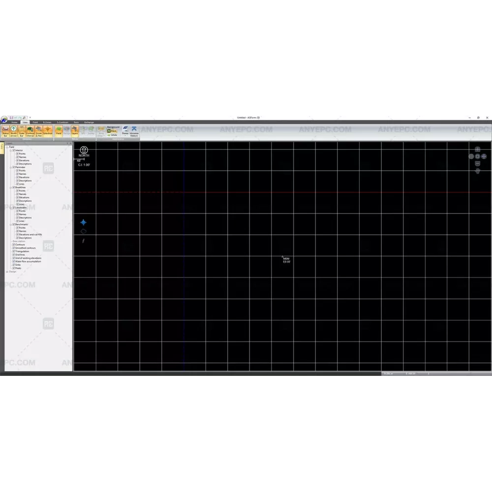Toggle the Status Bar ribbon icon

(x=5, y=131)
